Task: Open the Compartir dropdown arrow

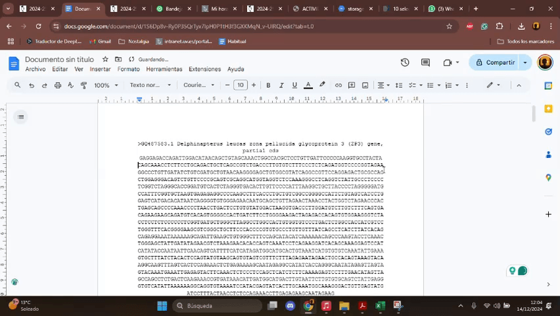Action: point(526,63)
